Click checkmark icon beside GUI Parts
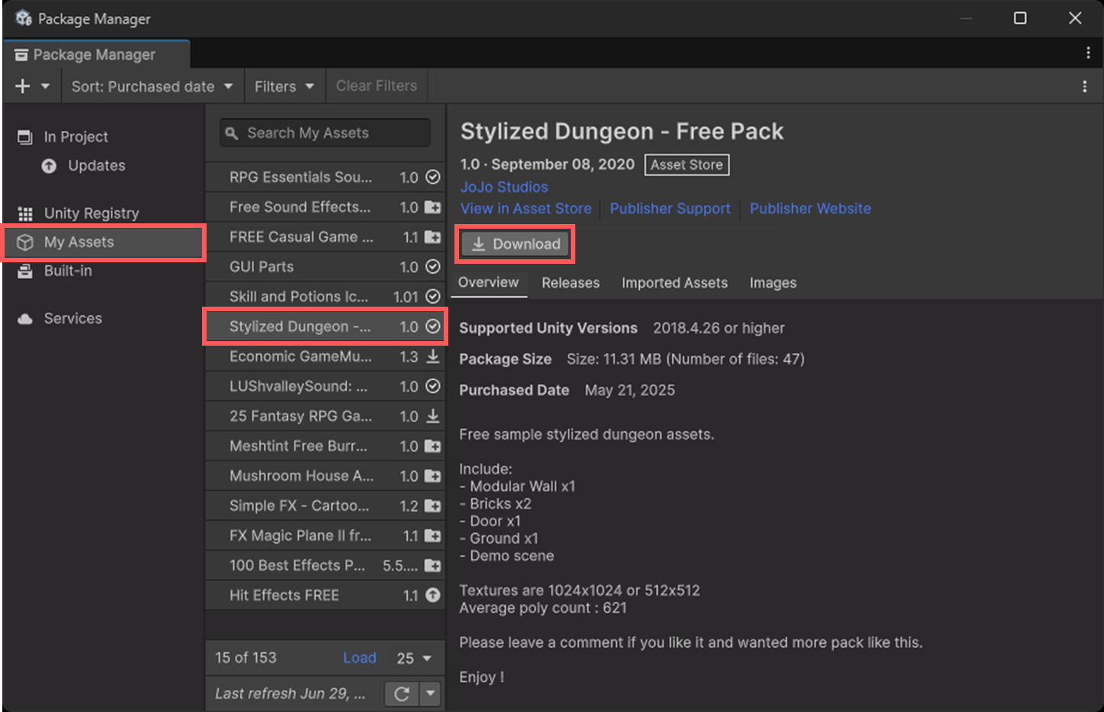Viewport: 1104px width, 712px height. pyautogui.click(x=433, y=267)
